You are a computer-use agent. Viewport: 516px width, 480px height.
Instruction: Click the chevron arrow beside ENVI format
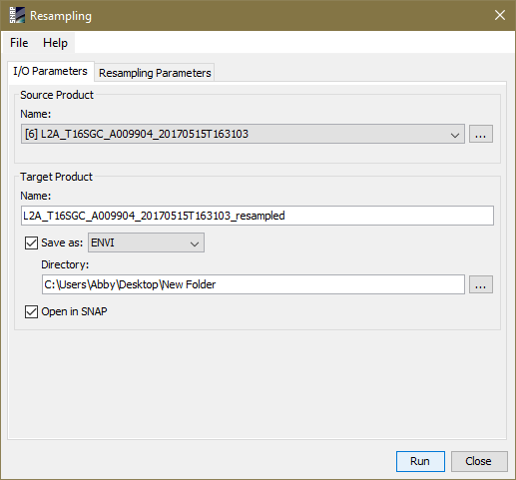click(195, 243)
